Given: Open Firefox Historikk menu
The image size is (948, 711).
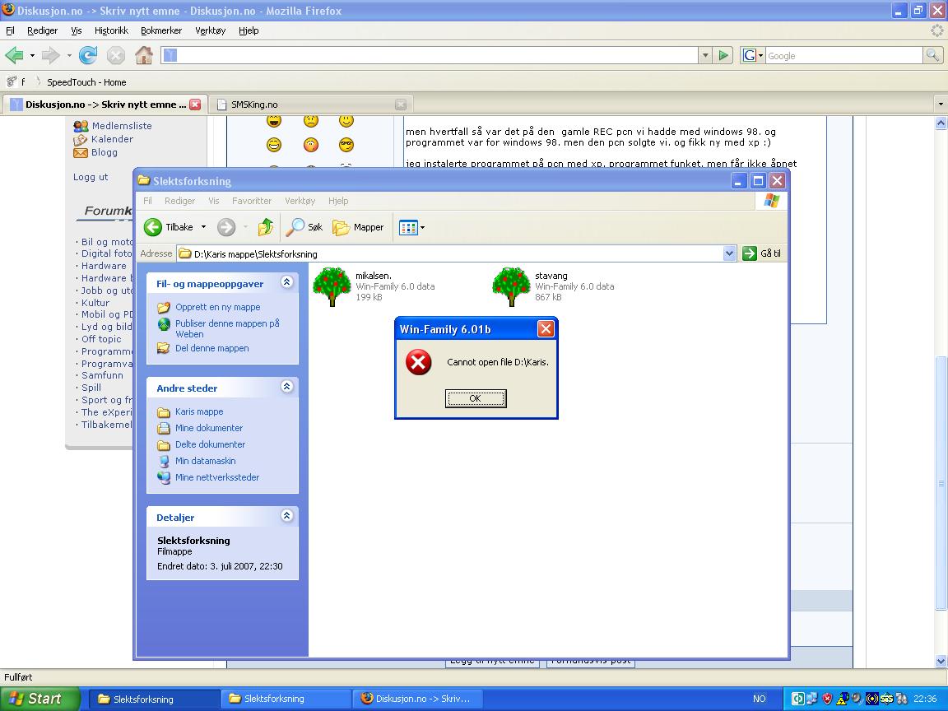Looking at the screenshot, I should pyautogui.click(x=111, y=30).
